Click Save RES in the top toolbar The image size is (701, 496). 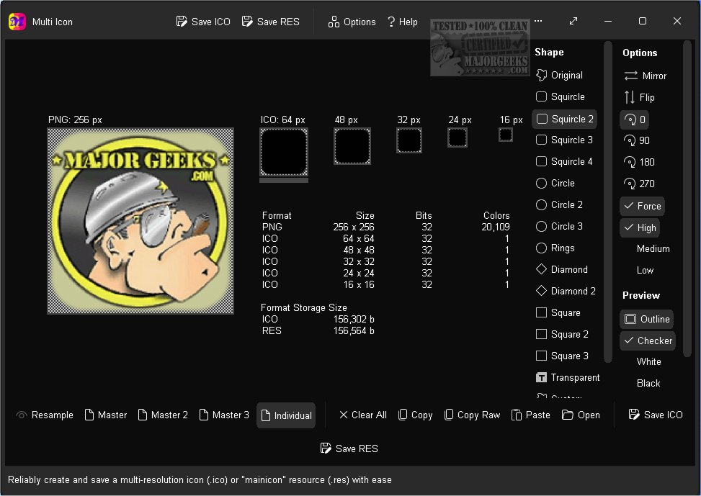(x=270, y=22)
